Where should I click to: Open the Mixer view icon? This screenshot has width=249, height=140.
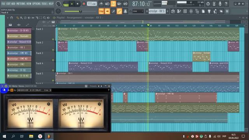click(191, 11)
